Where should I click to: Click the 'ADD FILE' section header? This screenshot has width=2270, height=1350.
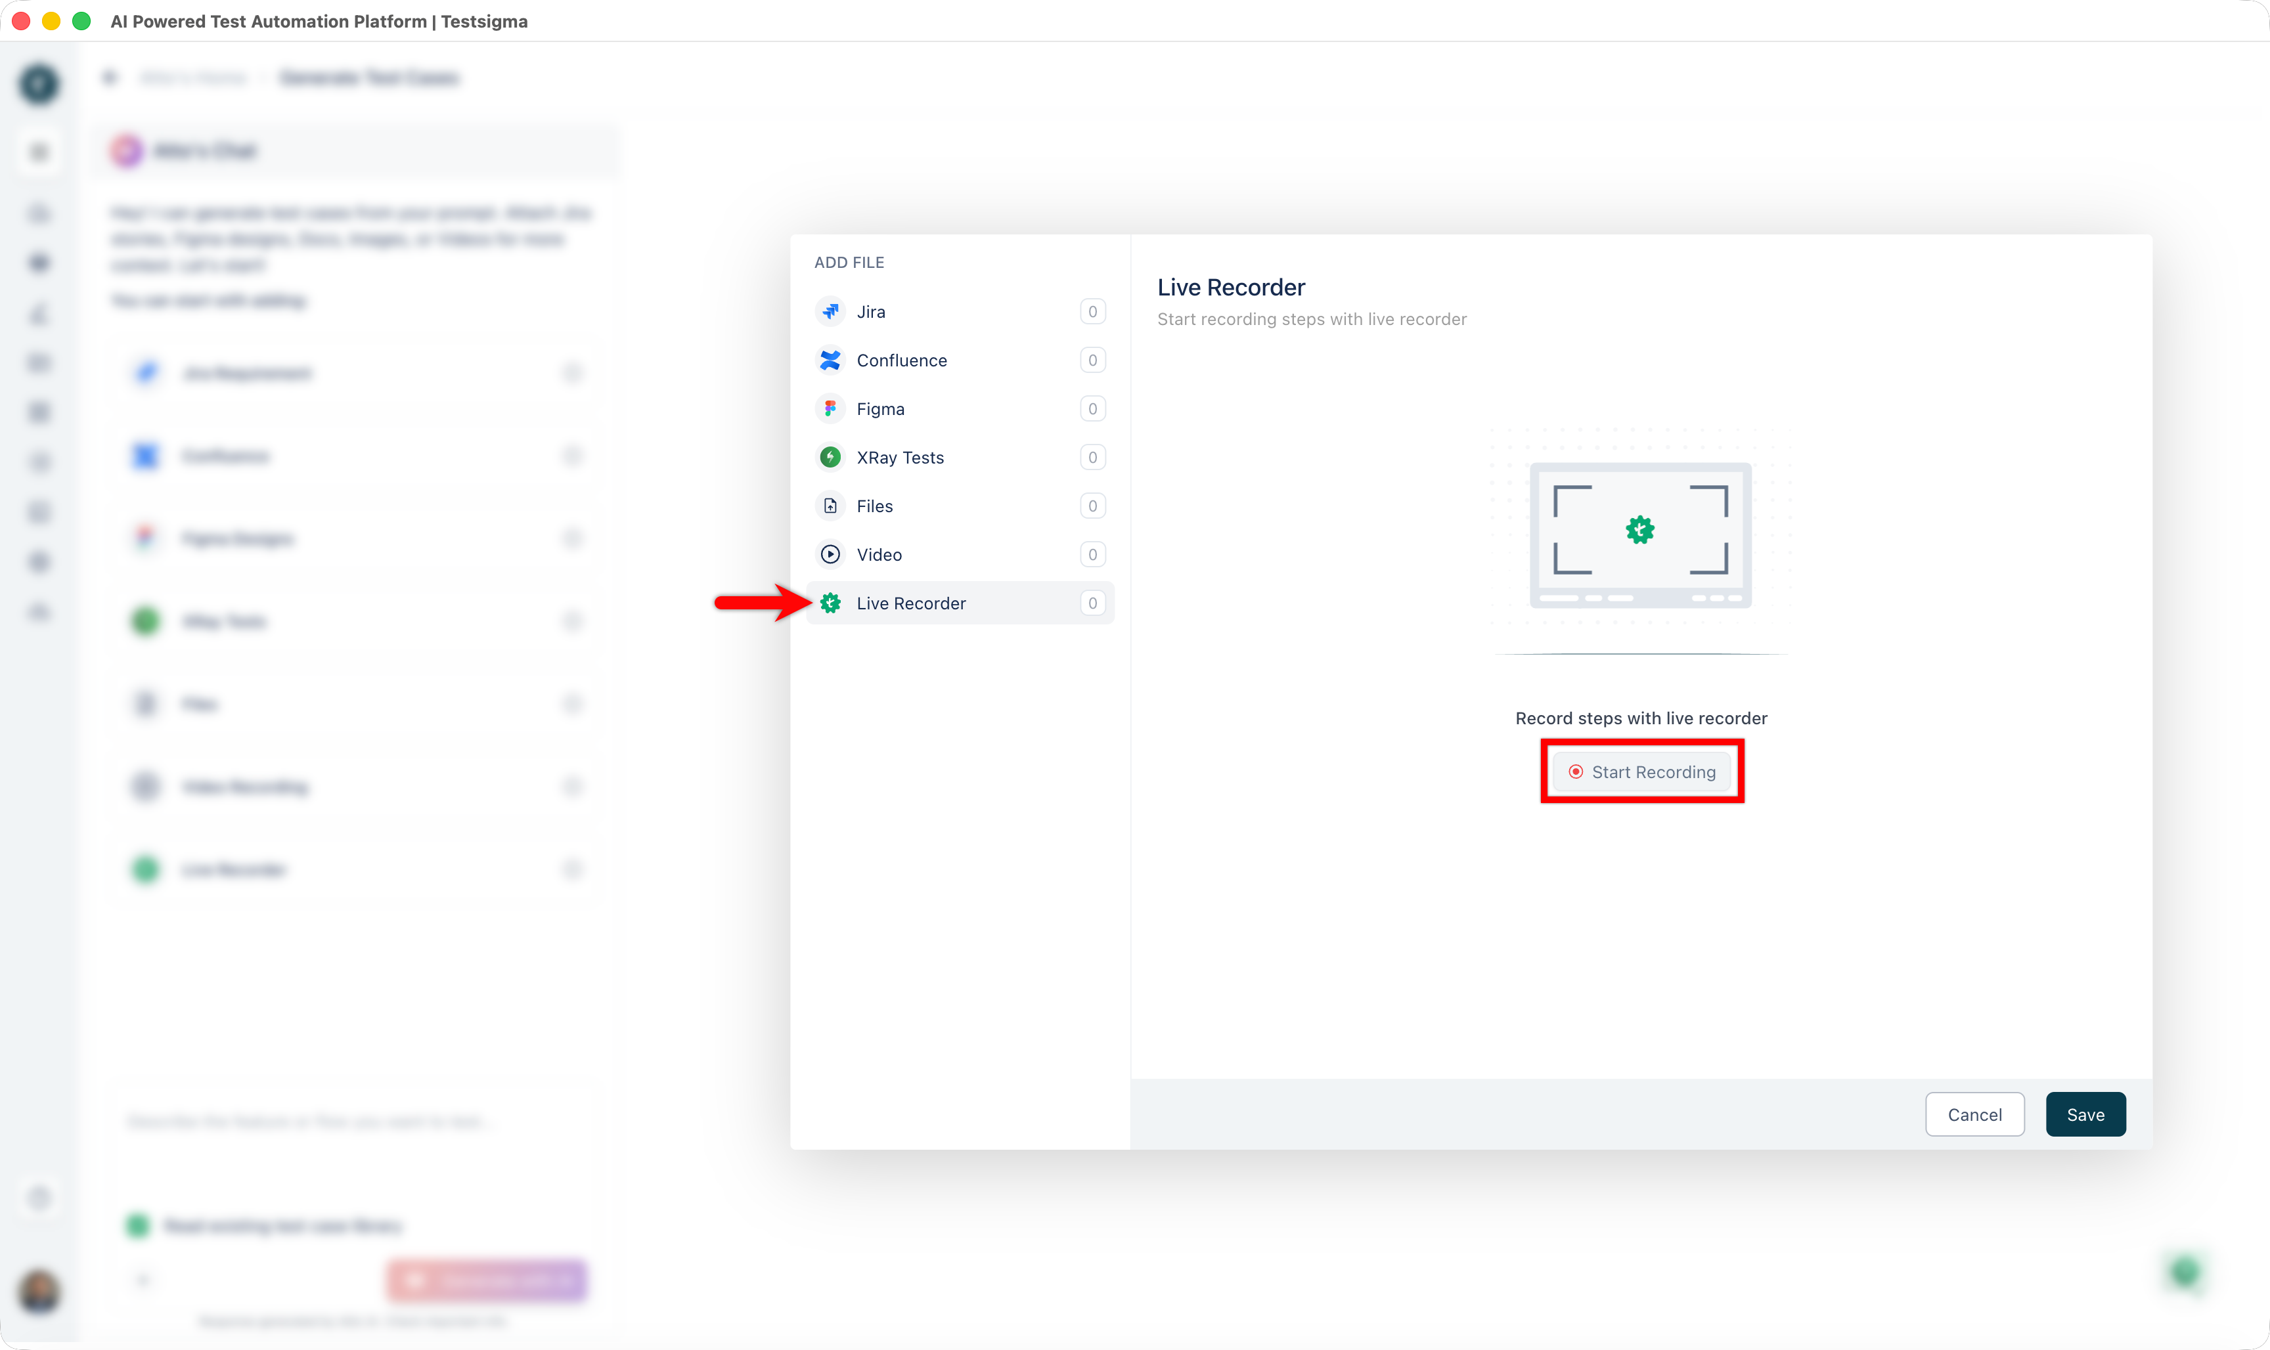(849, 262)
